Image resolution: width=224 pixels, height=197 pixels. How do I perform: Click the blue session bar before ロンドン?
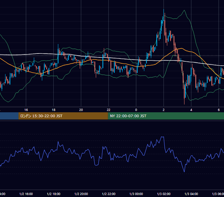pyautogui.click(x=9, y=116)
